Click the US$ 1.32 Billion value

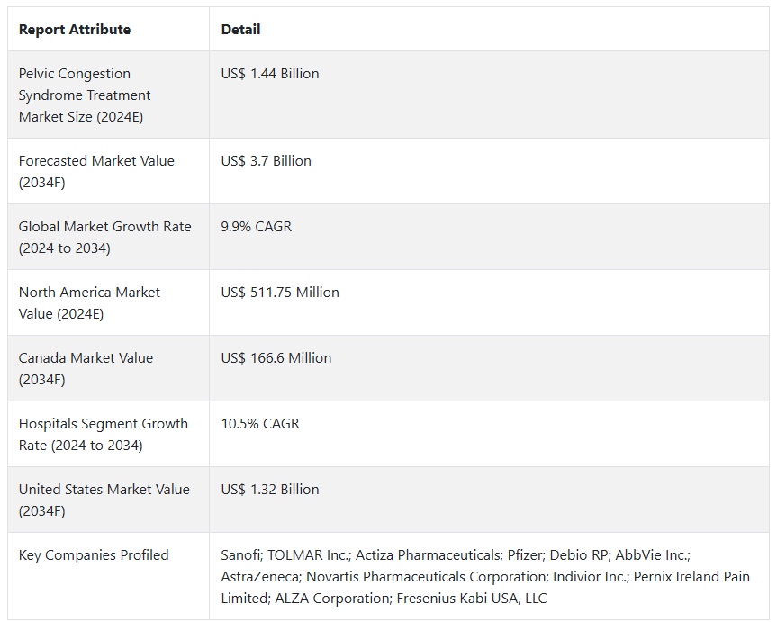click(270, 490)
